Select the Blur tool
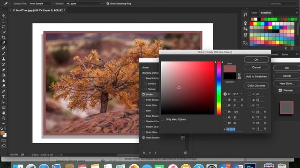Viewport: 300px width, 168px height. click(x=3, y=81)
